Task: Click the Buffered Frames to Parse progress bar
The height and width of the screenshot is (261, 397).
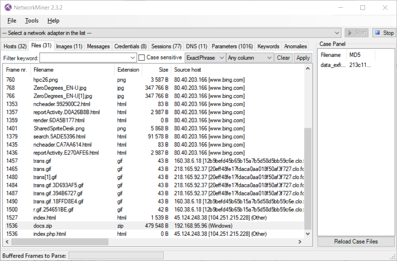Action: point(116,255)
